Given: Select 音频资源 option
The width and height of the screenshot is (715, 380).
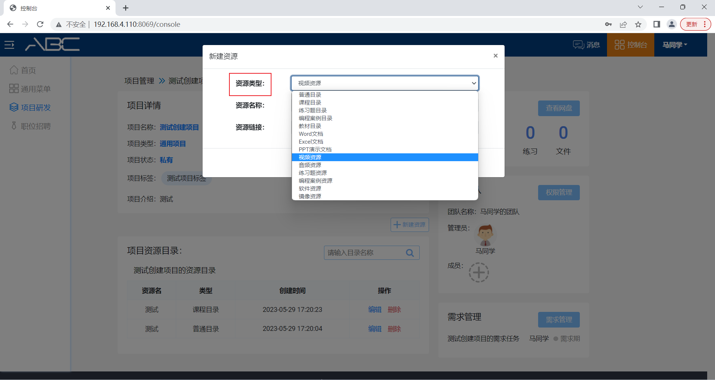Looking at the screenshot, I should pos(385,165).
